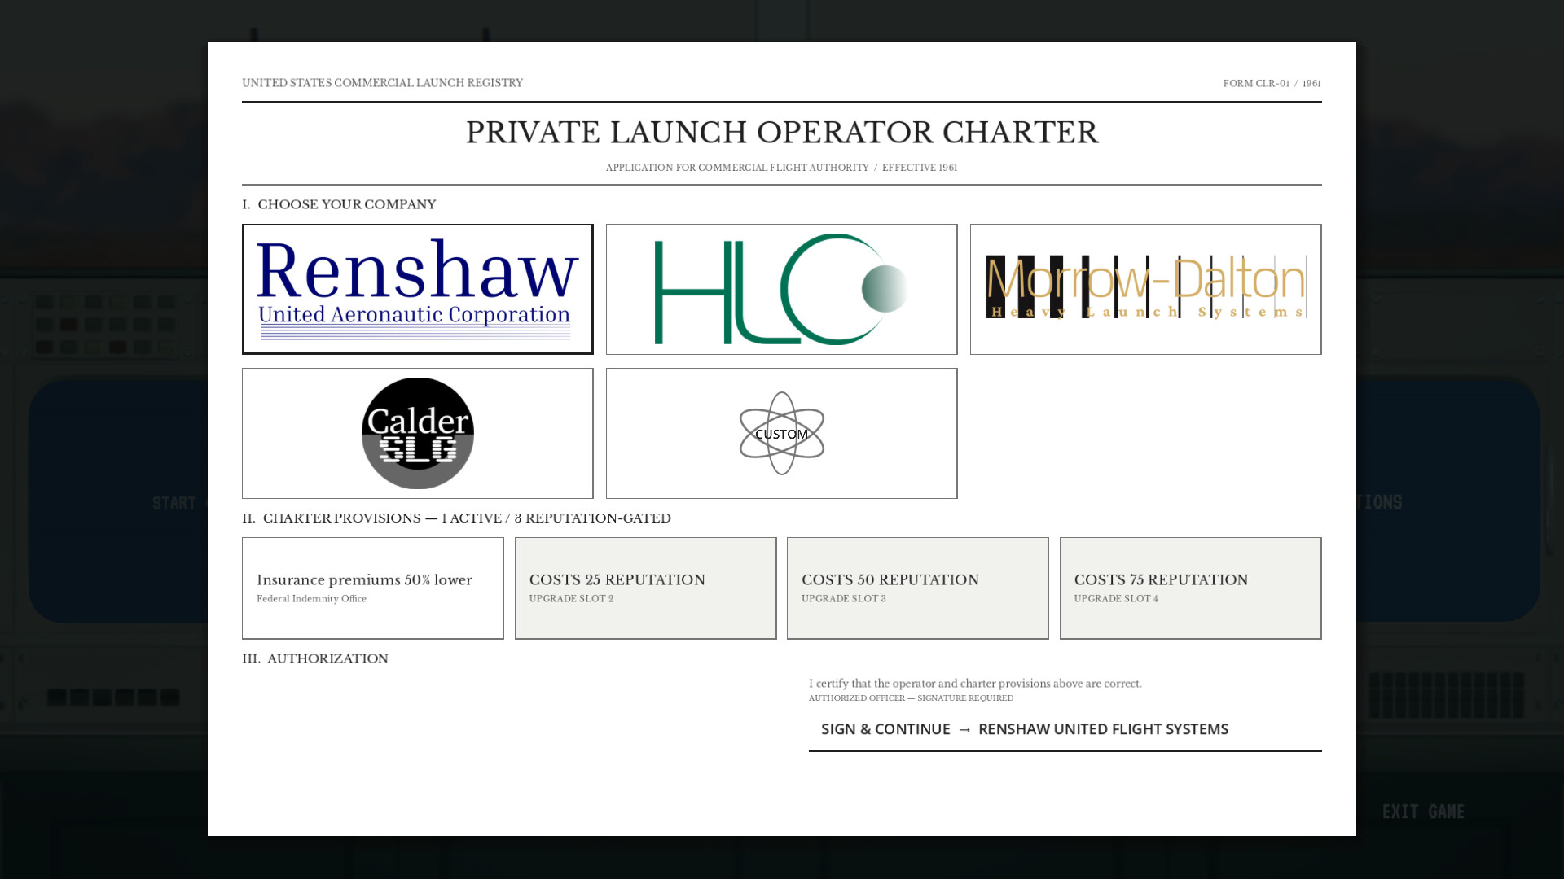Click the 'Form CLR-01 / 1961' text
Image resolution: width=1564 pixels, height=879 pixels.
pyautogui.click(x=1272, y=84)
